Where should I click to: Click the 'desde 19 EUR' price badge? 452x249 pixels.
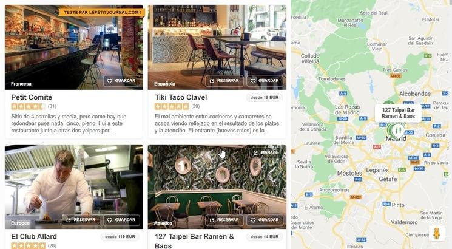pyautogui.click(x=265, y=98)
